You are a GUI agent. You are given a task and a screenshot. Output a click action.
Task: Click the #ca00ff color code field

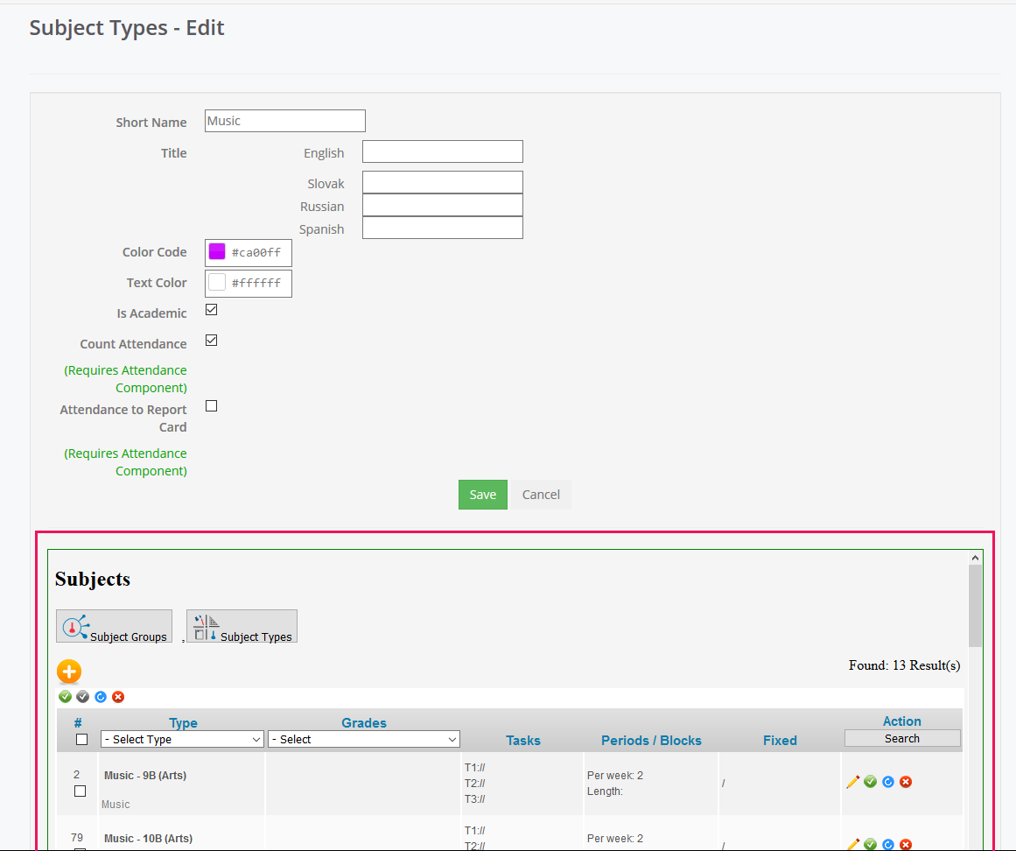pyautogui.click(x=249, y=253)
